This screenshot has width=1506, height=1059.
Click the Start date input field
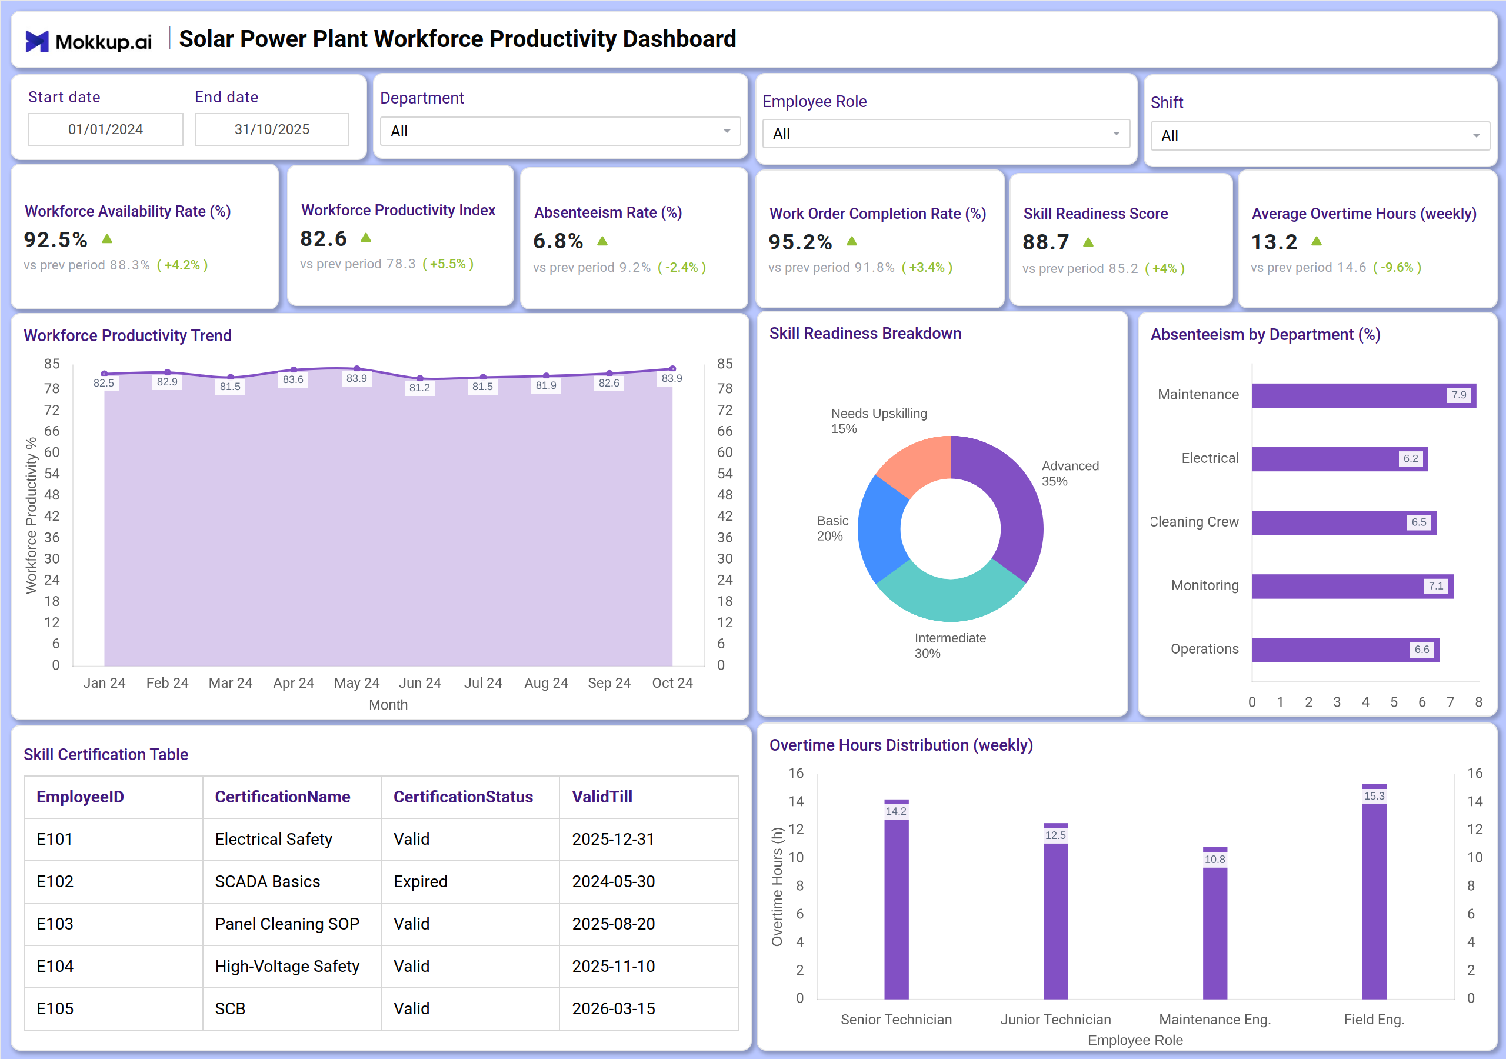click(106, 129)
